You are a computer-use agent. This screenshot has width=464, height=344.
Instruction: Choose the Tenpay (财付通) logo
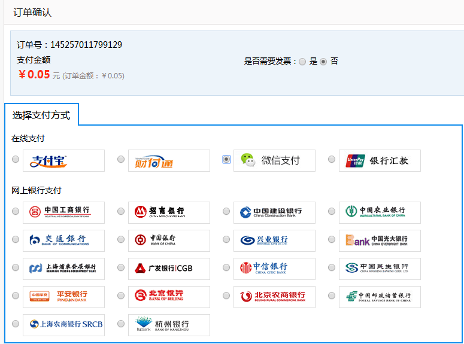coord(169,160)
